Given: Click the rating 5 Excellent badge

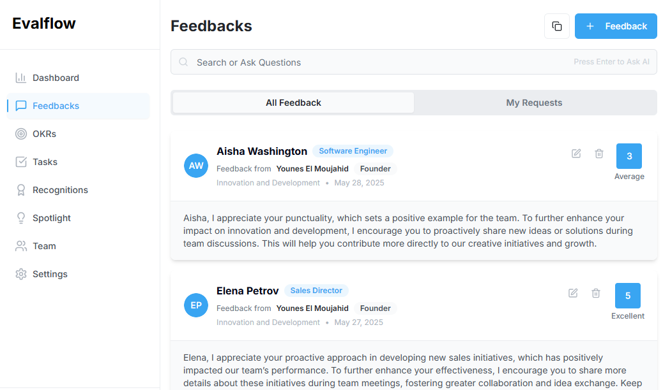Looking at the screenshot, I should tap(628, 296).
